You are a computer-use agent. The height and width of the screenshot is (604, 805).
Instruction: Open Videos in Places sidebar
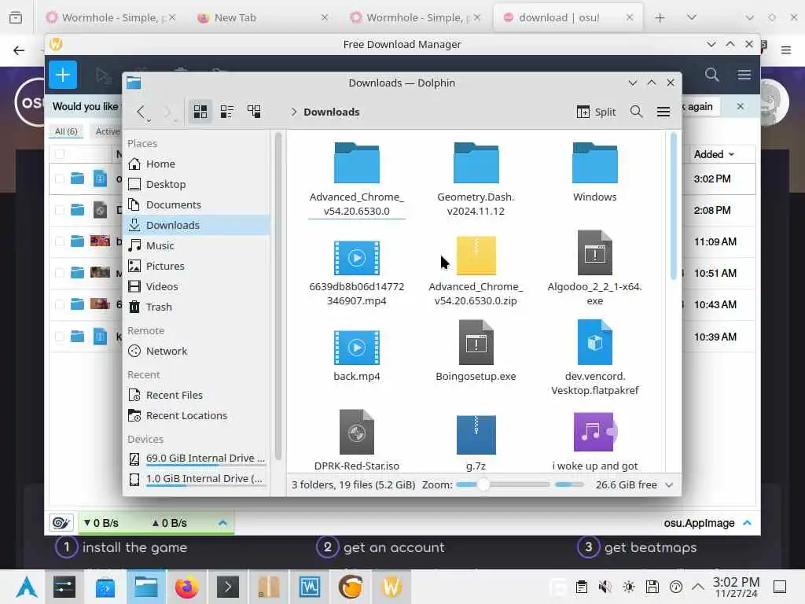click(197, 286)
